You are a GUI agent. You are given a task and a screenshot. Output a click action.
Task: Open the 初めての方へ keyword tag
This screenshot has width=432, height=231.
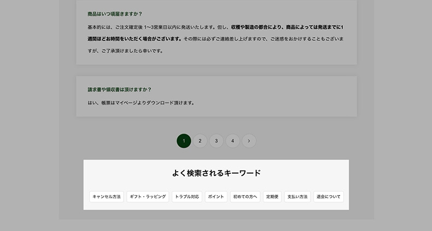[x=245, y=197]
